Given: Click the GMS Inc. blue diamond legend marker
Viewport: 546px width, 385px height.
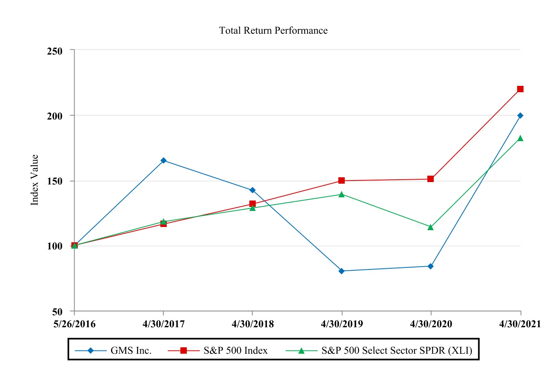Looking at the screenshot, I should (91, 351).
